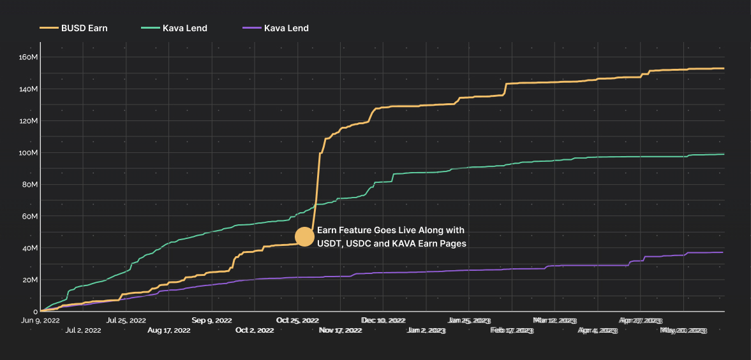Select the Jul 25, 2022 axis label
Image resolution: width=751 pixels, height=360 pixels.
point(126,320)
